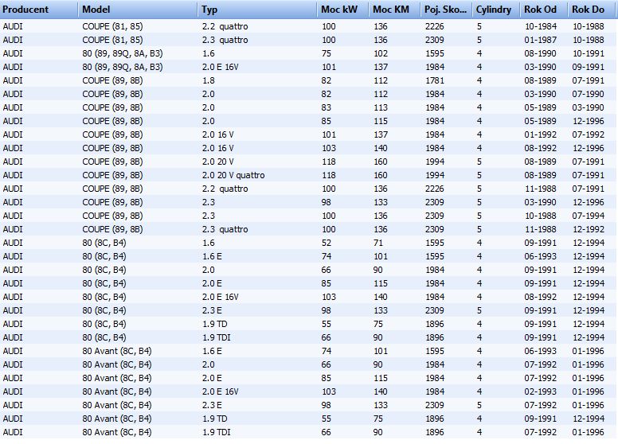The height and width of the screenshot is (444, 618).
Task: Select 'COUPE (89, 8B)' in the 83 kW row
Action: [x=113, y=107]
